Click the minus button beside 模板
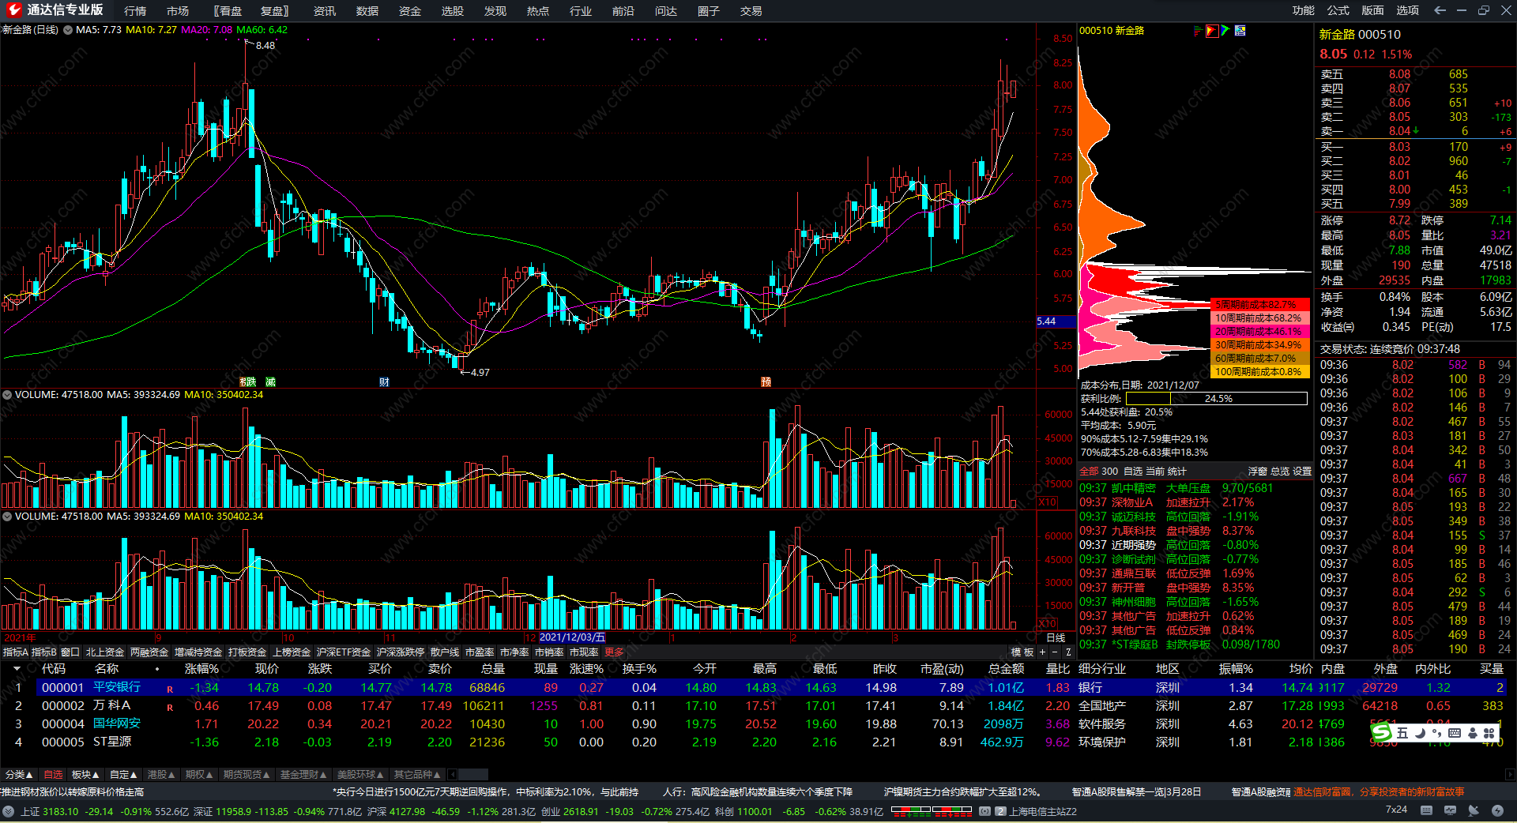Image resolution: width=1517 pixels, height=823 pixels. [1055, 652]
